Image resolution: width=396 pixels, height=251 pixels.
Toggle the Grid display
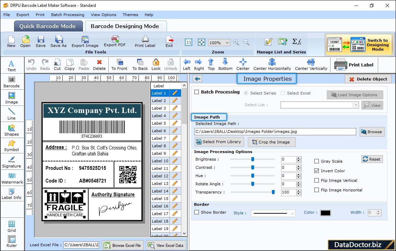12,227
